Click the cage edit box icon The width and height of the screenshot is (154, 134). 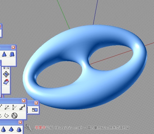[6, 74]
